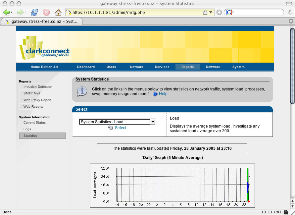
Task: Open the Intrusion Detection report
Action: (x=38, y=87)
